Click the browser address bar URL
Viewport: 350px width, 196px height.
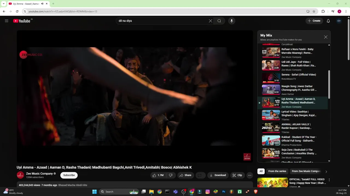tap(63, 11)
